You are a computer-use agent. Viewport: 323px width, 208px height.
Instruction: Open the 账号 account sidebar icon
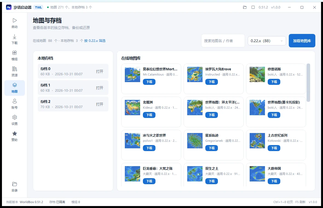(x=15, y=101)
